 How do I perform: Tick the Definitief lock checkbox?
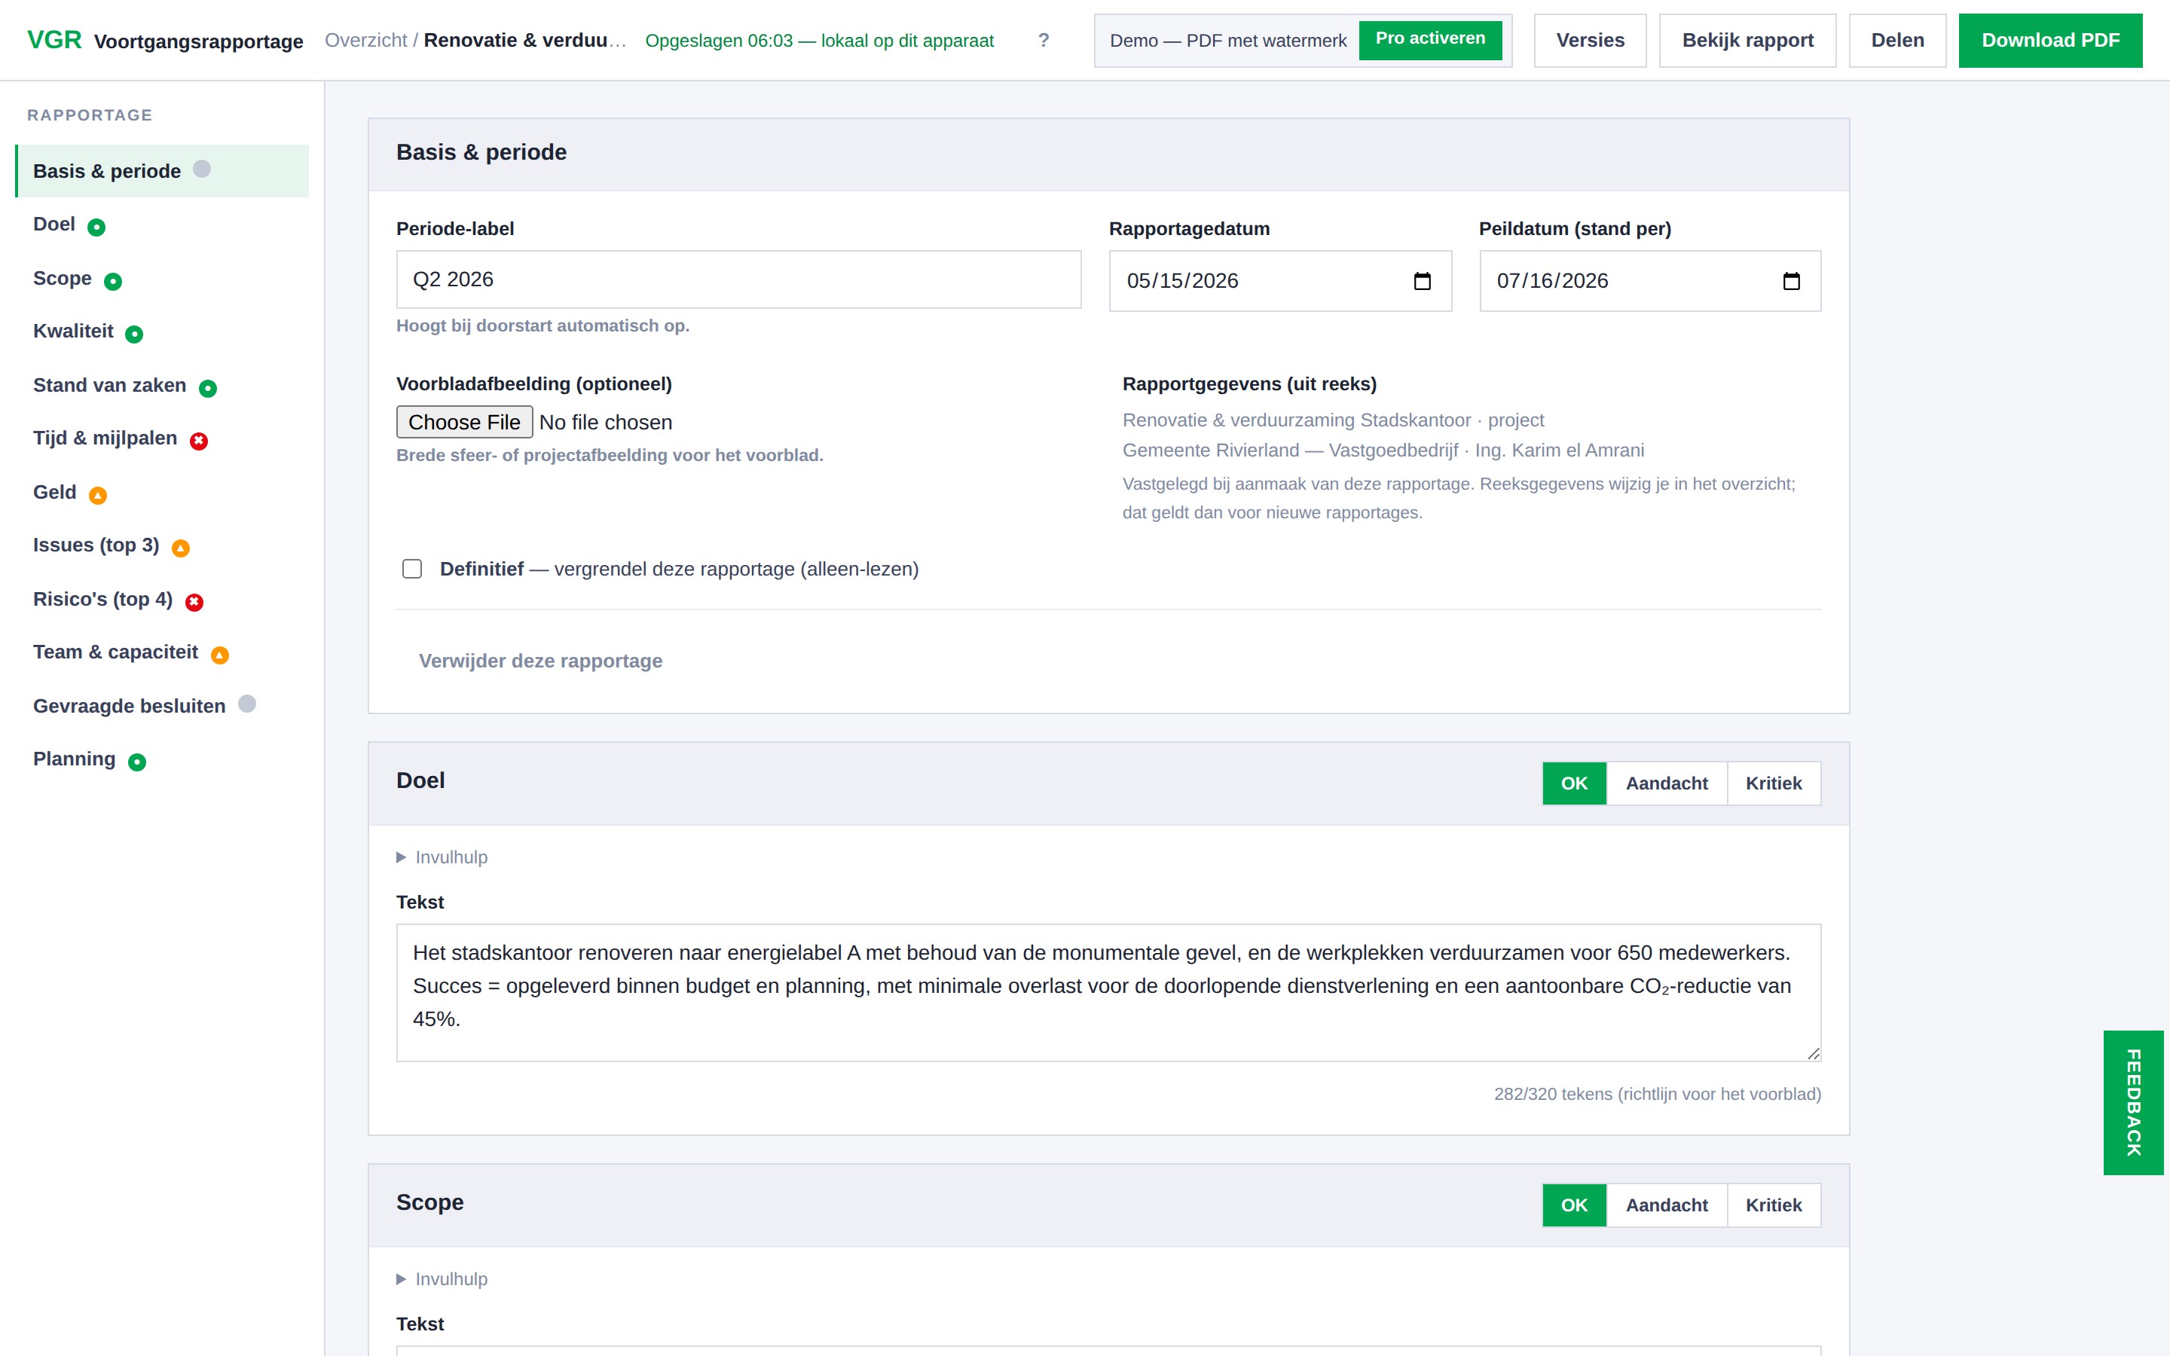coord(412,569)
